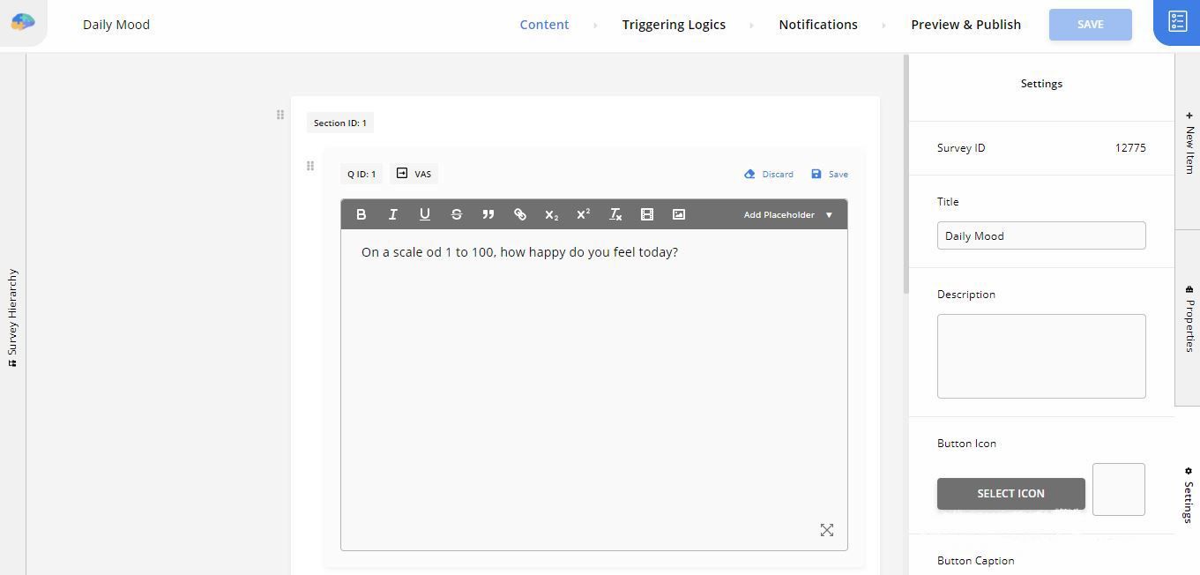Screen dimensions: 1200x575
Task: Expand the Survey Hierarchy side panel
Action: point(12,317)
